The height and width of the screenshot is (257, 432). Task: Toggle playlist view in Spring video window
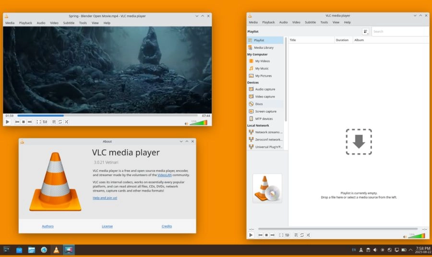pos(54,122)
